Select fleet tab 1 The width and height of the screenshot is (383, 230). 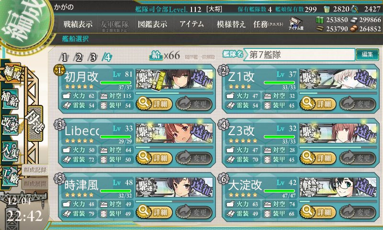click(x=64, y=57)
